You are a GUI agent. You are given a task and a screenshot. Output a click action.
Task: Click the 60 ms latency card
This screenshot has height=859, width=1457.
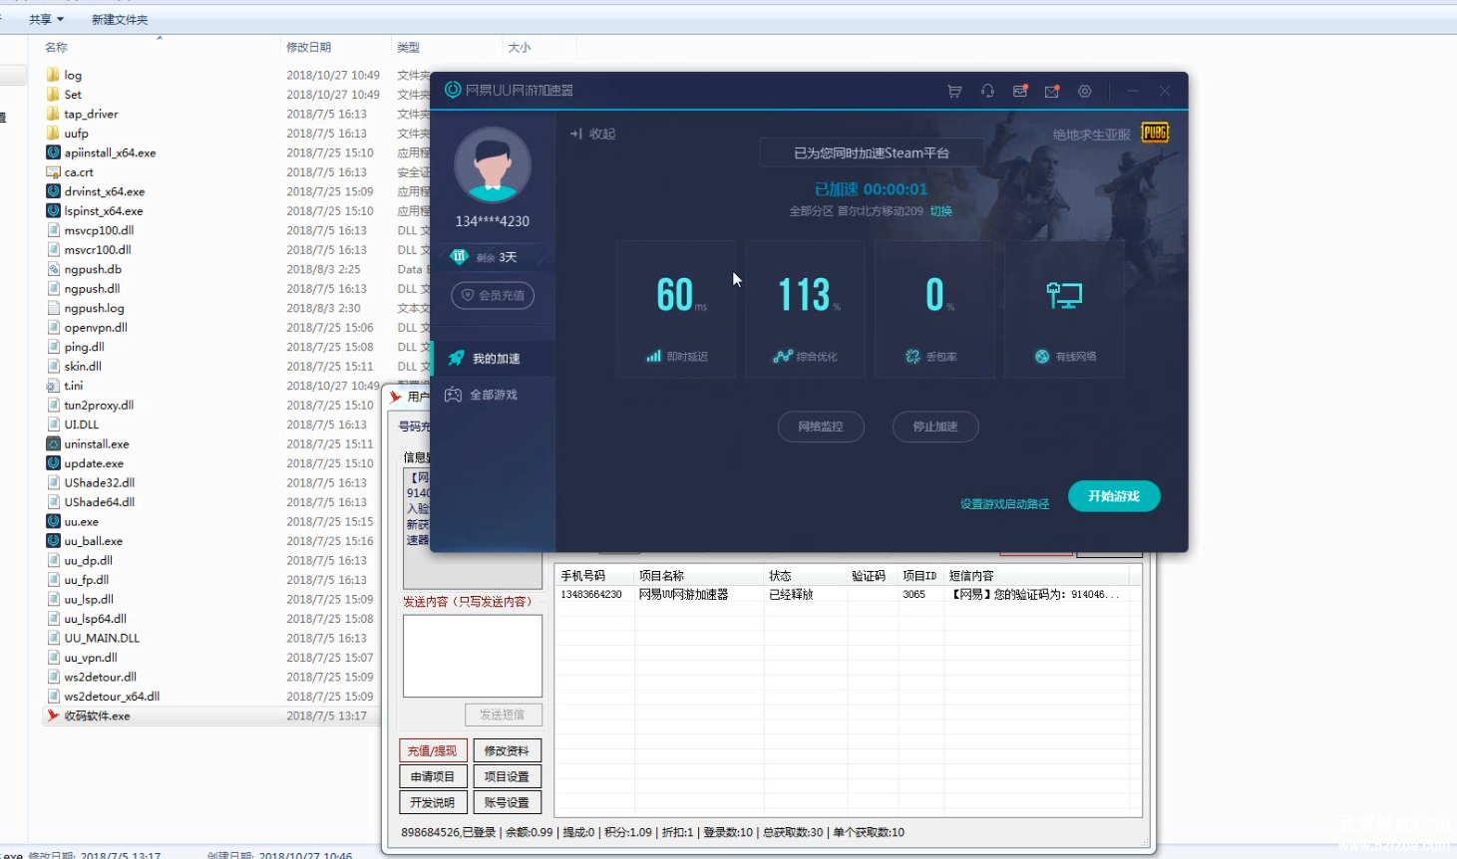(676, 309)
